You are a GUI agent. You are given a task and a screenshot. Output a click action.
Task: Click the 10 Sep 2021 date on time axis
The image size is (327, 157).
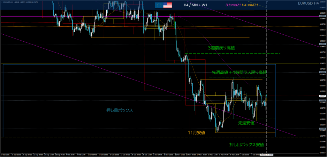[x=6, y=155]
